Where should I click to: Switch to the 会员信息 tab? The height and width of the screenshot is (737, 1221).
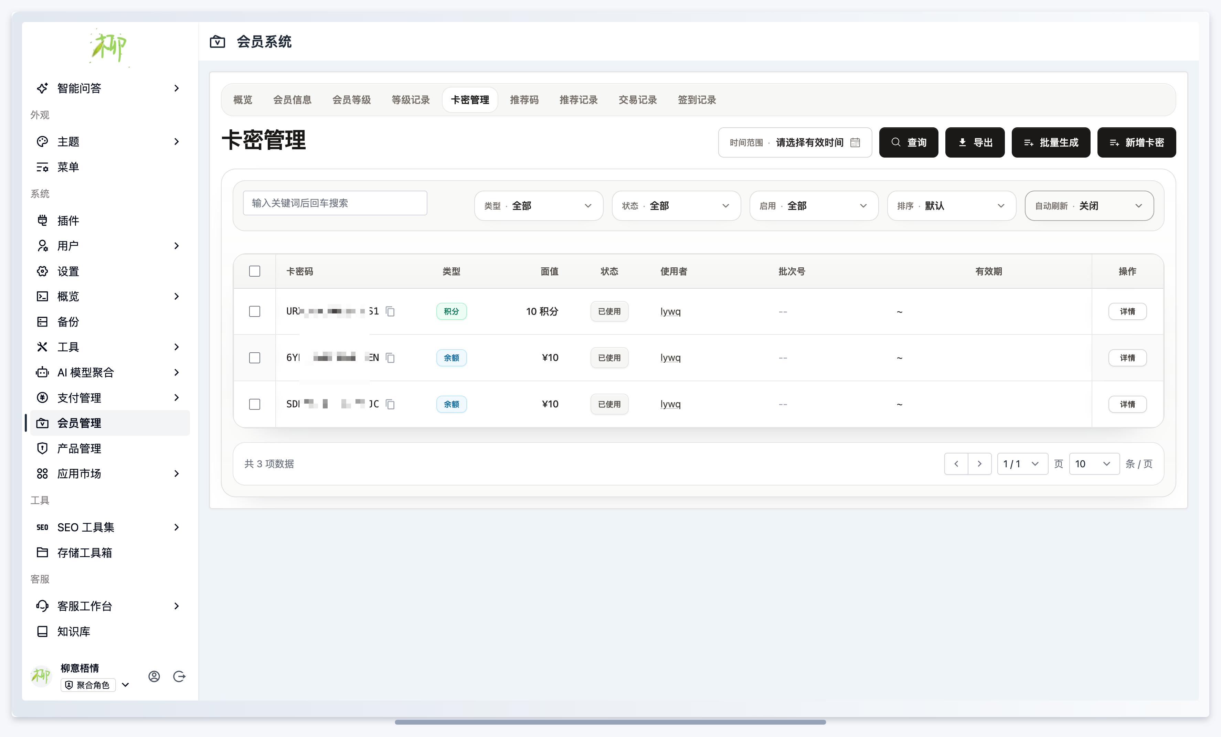point(293,99)
